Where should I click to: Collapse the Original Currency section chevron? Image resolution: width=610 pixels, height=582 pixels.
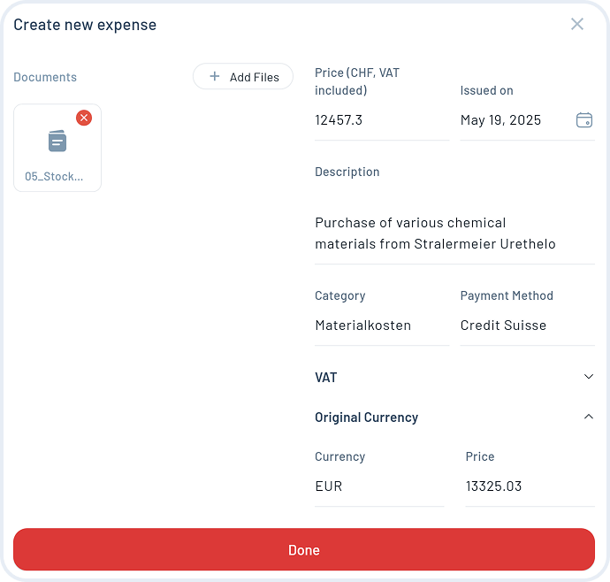(589, 417)
